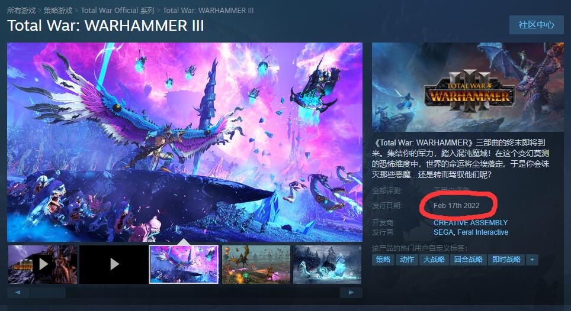This screenshot has height=311, width=571.
Task: Open the SEGA publisher link
Action: [x=443, y=232]
